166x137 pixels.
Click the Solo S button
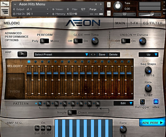point(109,5)
